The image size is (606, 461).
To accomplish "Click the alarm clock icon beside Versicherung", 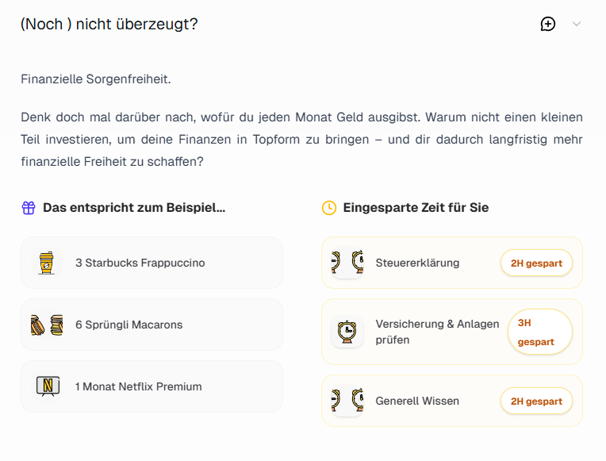I will coord(347,332).
